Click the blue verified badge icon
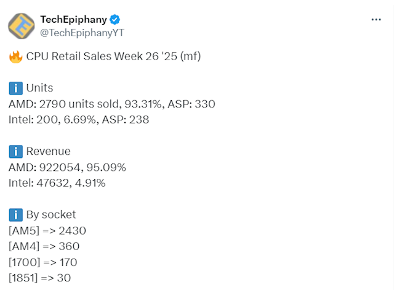 click(115, 20)
